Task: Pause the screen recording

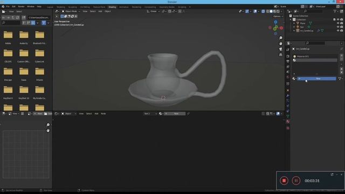Action: coord(296,181)
